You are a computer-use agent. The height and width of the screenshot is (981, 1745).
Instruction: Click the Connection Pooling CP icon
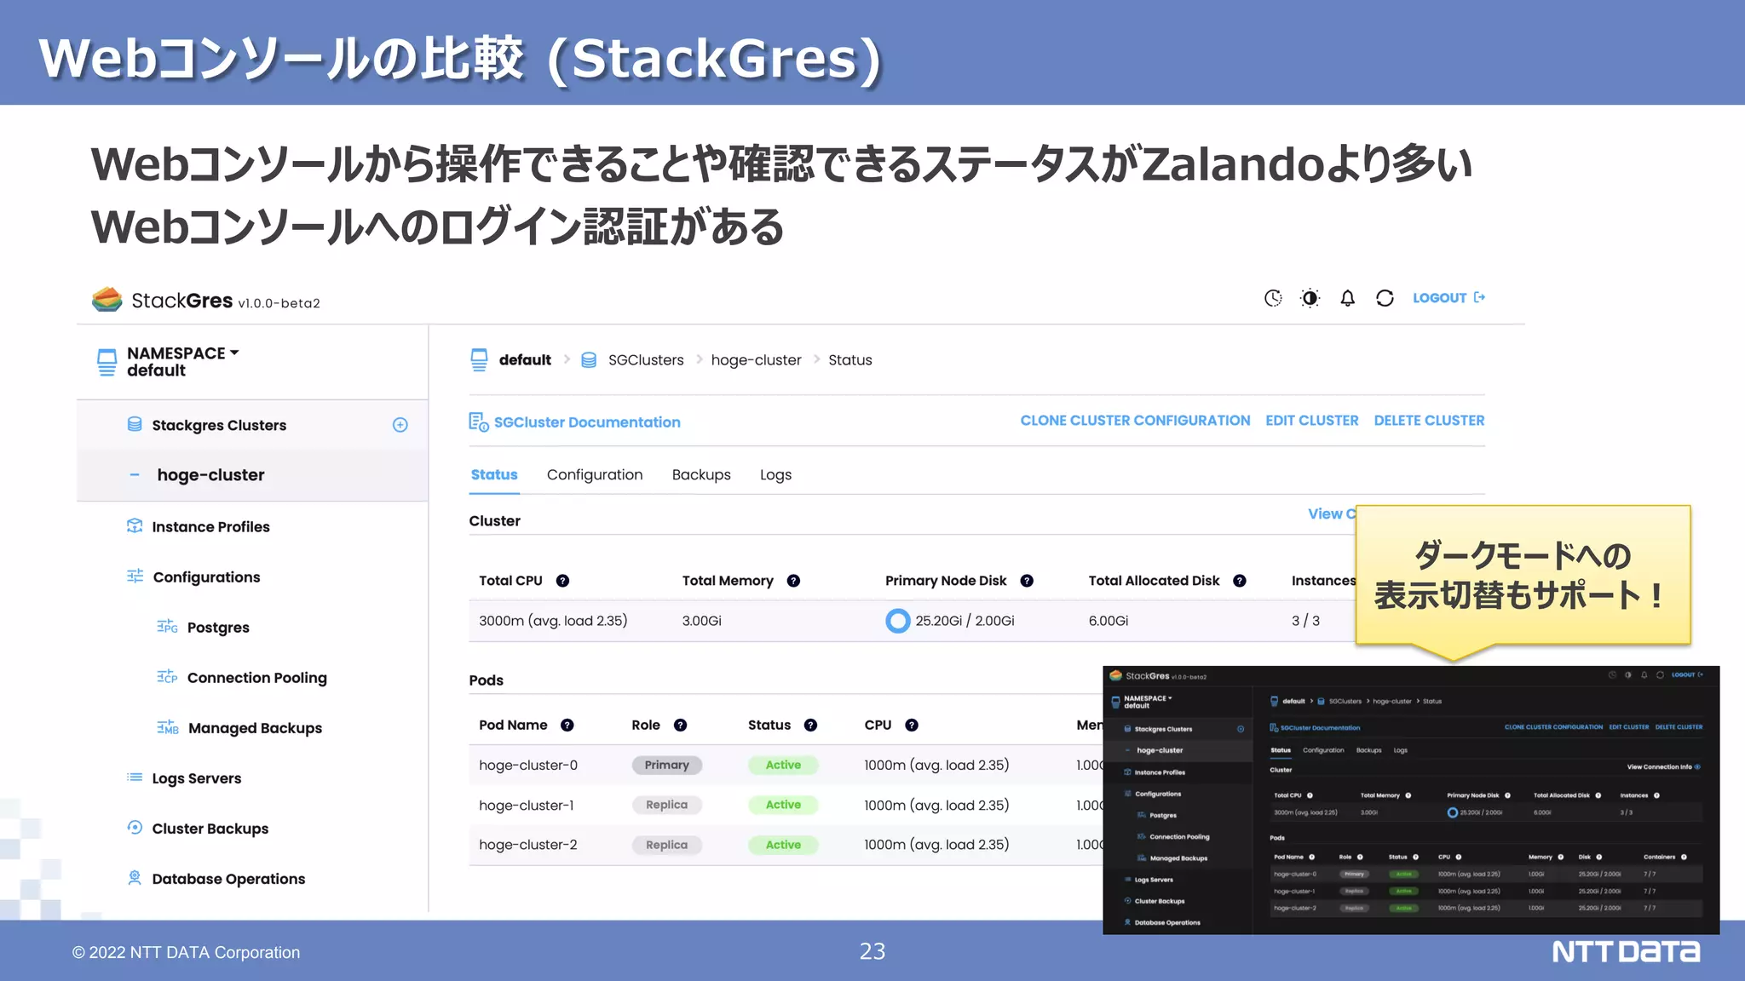[167, 676]
